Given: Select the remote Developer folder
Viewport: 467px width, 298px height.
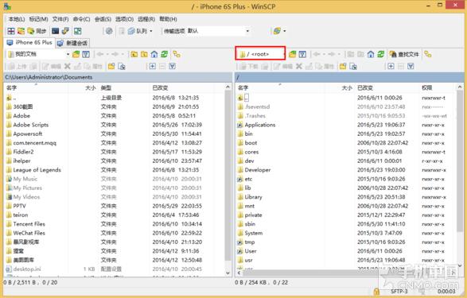Looking at the screenshot, I should (x=258, y=170).
